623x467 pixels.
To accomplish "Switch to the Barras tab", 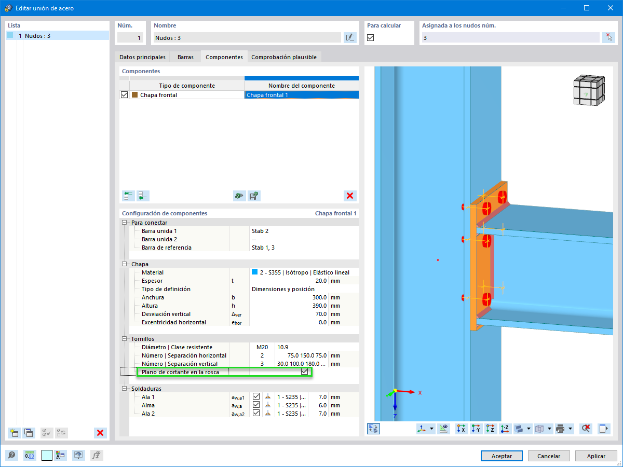I will point(185,57).
